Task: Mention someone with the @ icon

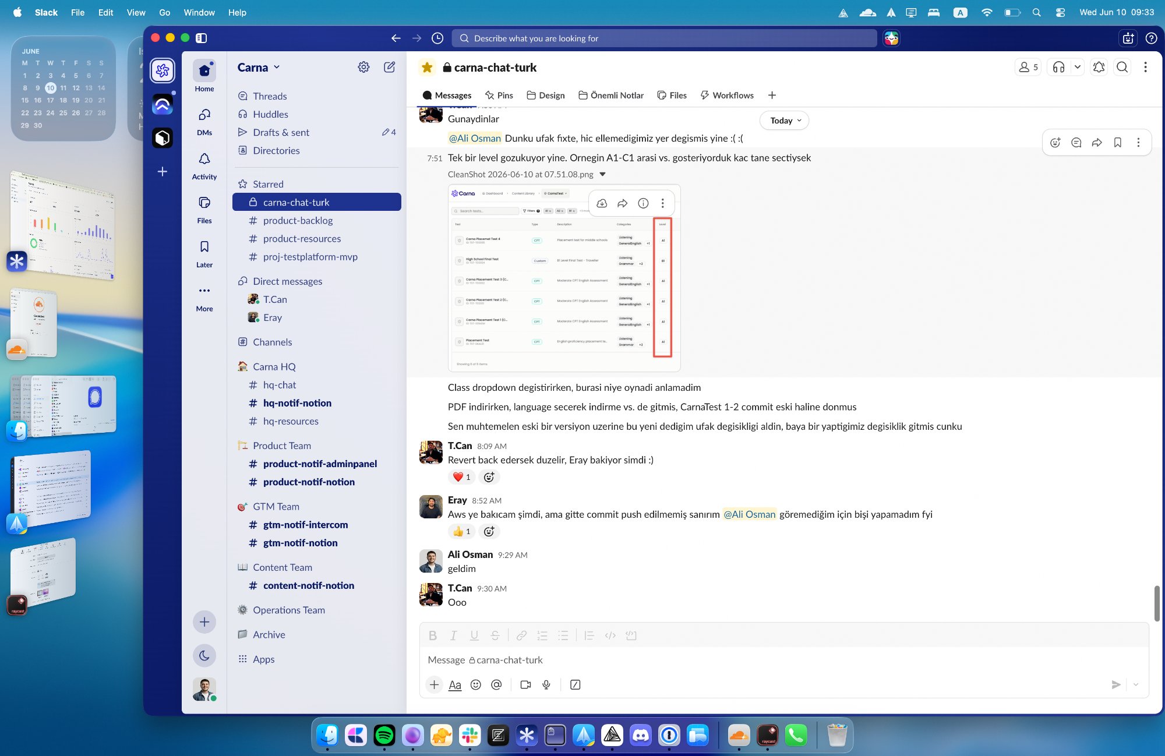Action: pyautogui.click(x=496, y=684)
